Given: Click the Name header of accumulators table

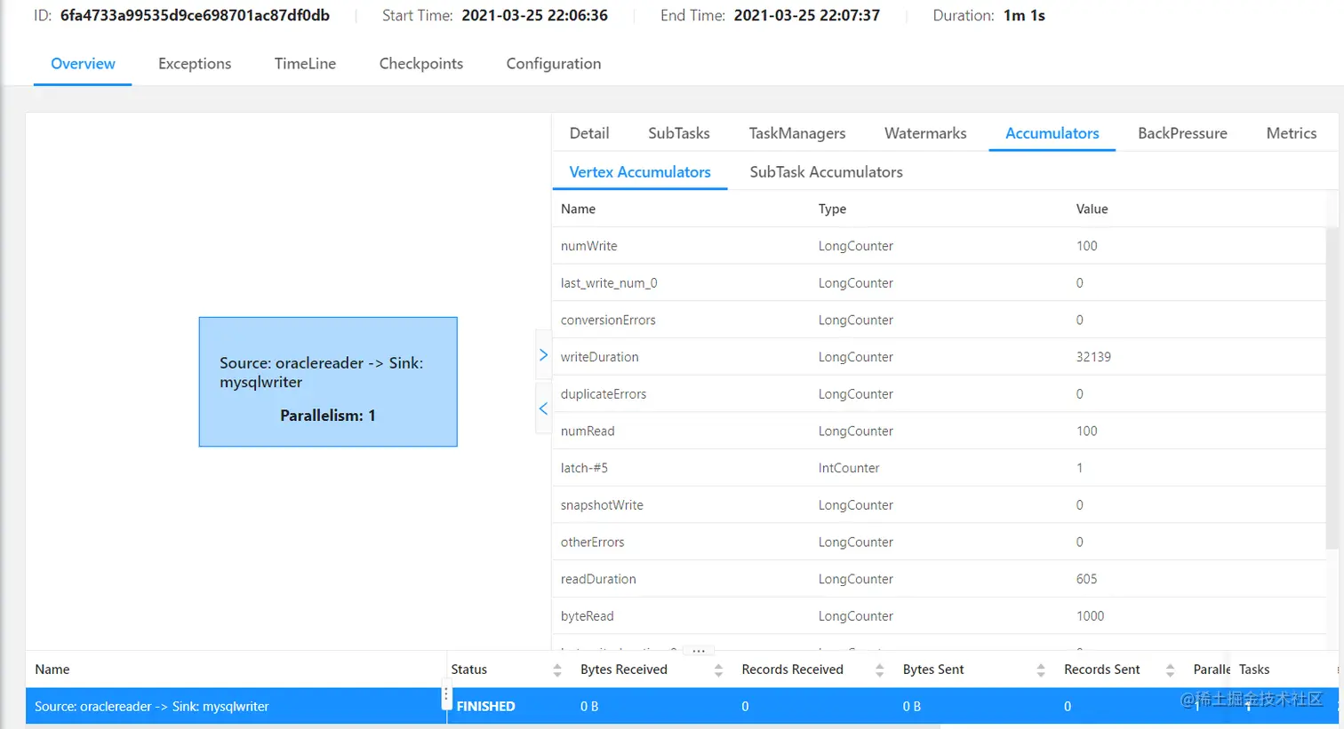Looking at the screenshot, I should tap(578, 209).
